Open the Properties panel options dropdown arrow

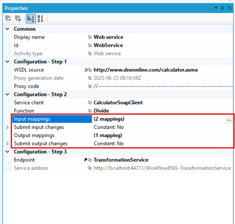click(216, 8)
